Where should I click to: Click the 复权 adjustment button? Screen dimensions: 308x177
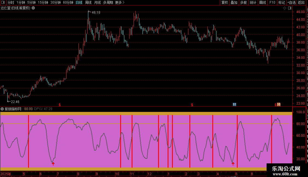225,2
